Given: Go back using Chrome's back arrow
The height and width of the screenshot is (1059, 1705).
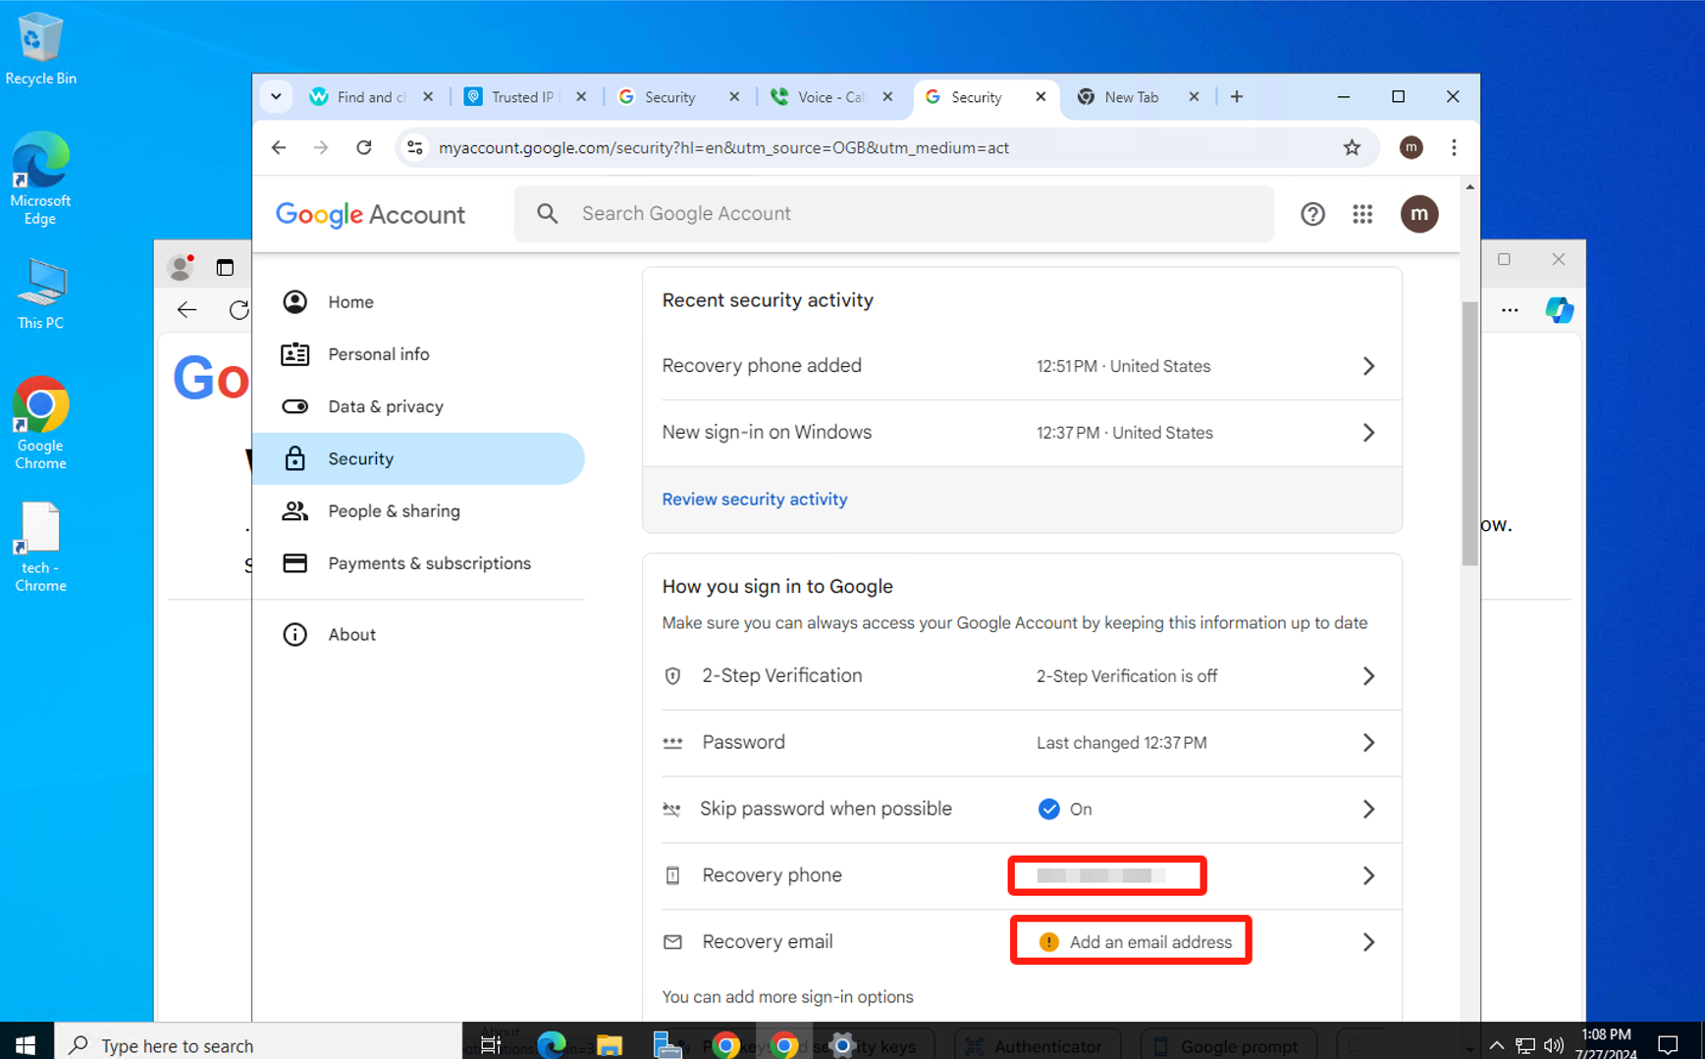Looking at the screenshot, I should click(x=279, y=147).
